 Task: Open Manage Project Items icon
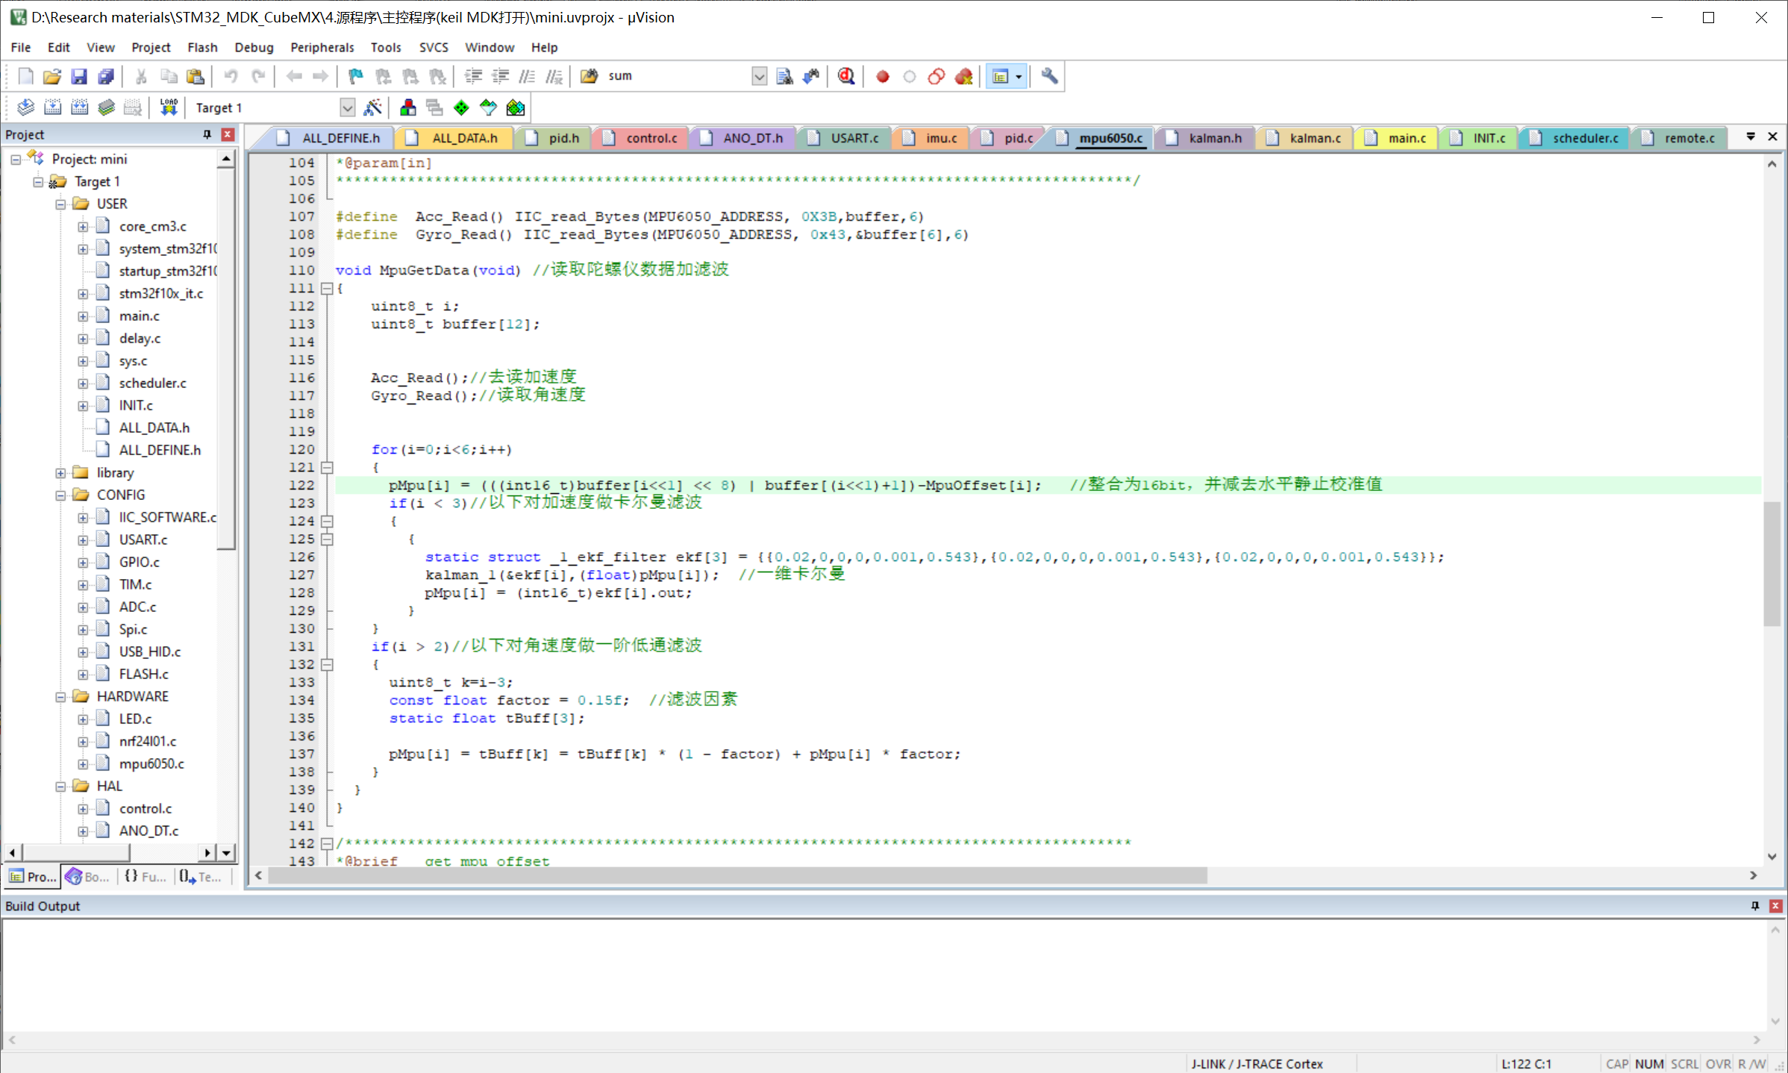pyautogui.click(x=408, y=107)
